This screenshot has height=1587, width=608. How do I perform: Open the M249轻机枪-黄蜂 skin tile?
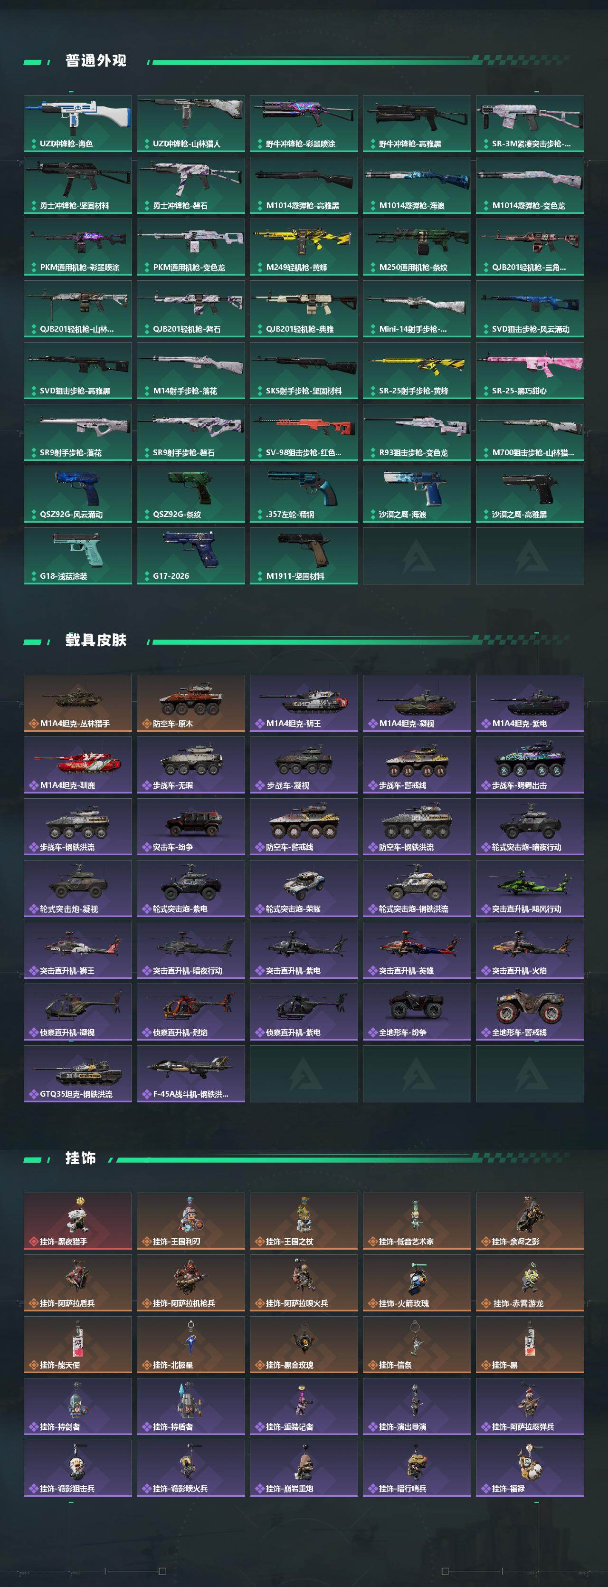pyautogui.click(x=304, y=247)
